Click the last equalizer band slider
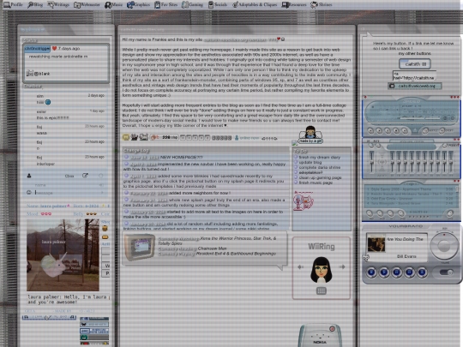 tap(451, 162)
